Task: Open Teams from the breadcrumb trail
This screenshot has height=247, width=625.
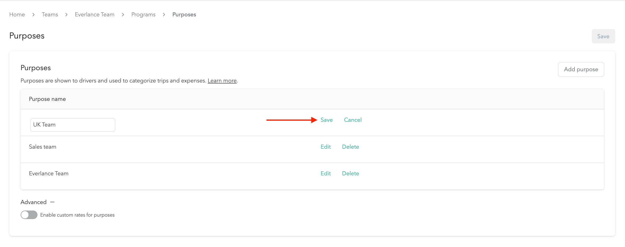Action: click(50, 15)
